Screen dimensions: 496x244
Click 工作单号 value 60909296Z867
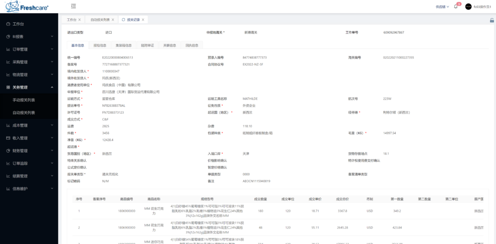pyautogui.click(x=393, y=32)
